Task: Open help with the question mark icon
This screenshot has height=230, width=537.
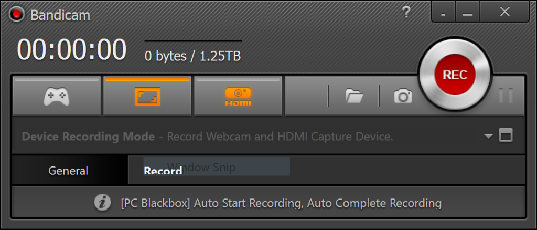Action: tap(406, 12)
